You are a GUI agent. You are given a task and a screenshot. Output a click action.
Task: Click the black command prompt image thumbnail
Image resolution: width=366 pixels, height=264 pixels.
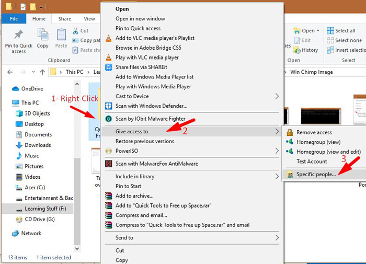click(321, 116)
